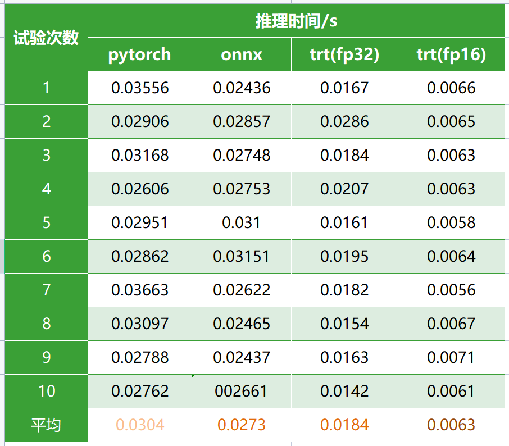Click the 推理时间/s merged header
The width and height of the screenshot is (509, 446).
[x=297, y=21]
